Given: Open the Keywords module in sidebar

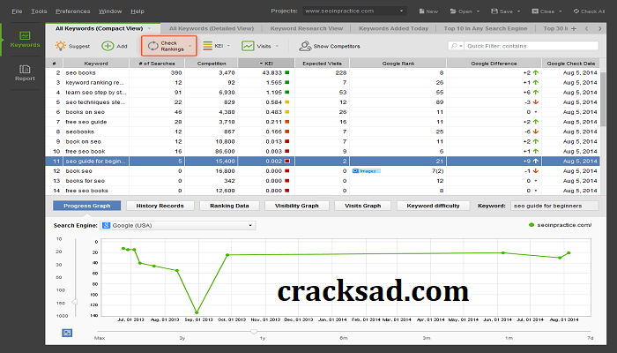Looking at the screenshot, I should [25, 40].
